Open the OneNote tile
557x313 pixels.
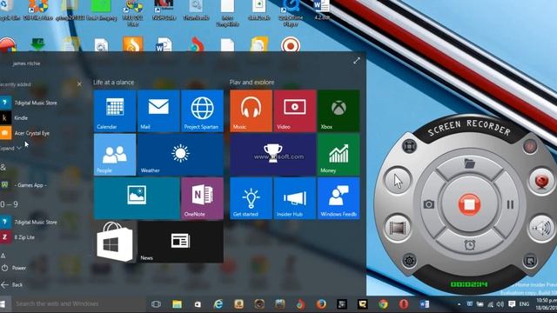pos(202,198)
